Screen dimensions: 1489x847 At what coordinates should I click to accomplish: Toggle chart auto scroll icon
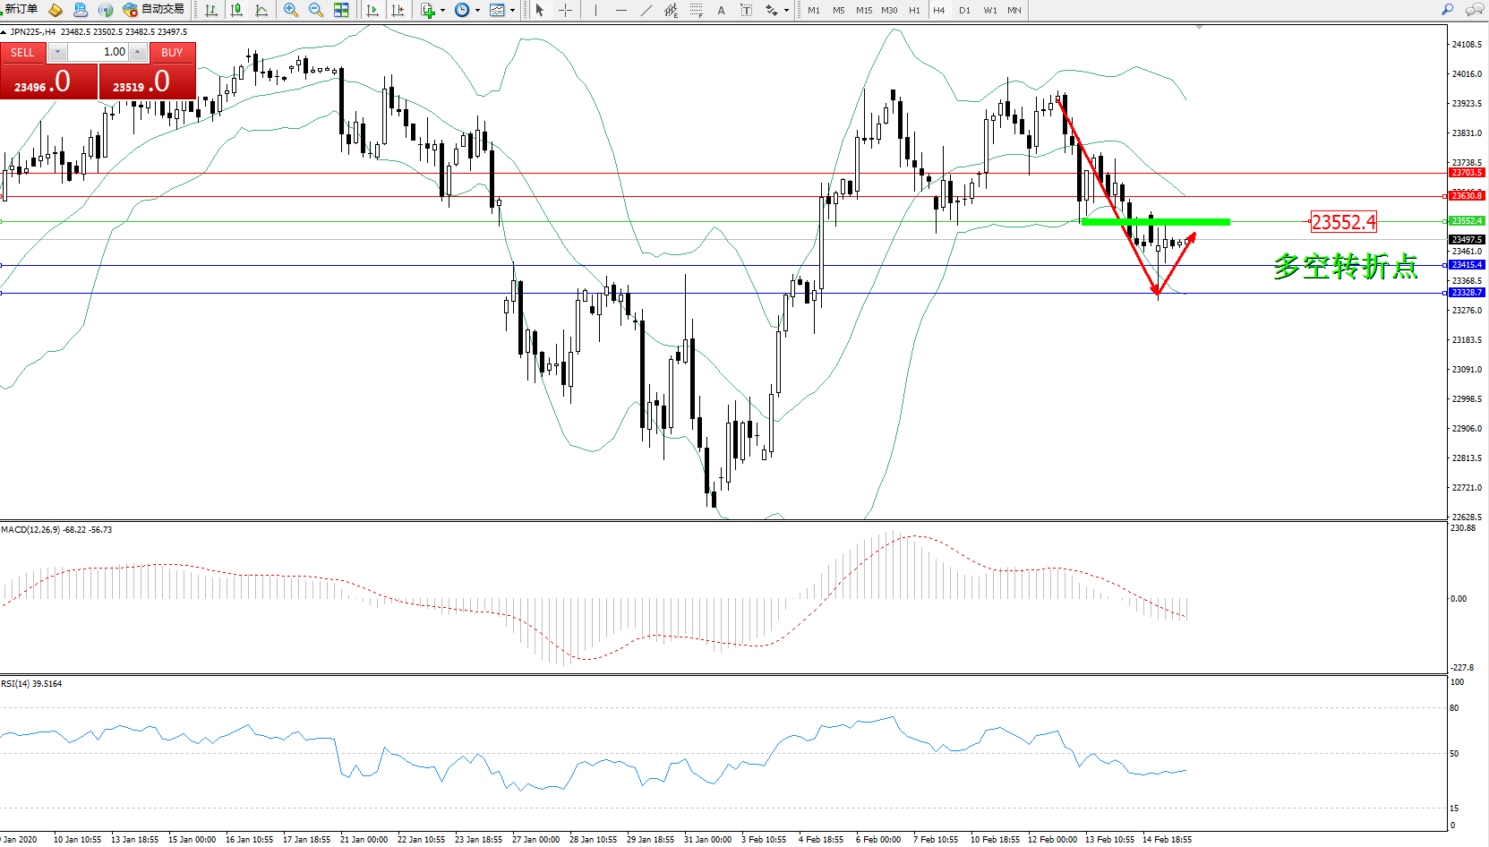tap(372, 10)
